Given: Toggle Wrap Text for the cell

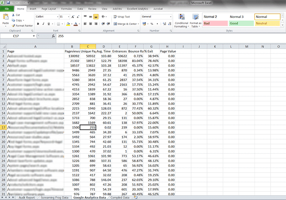Looking at the screenshot, I should click(121, 17).
